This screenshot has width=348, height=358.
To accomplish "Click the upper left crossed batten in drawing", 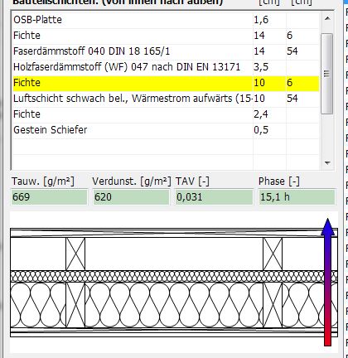I will pos(75,254).
